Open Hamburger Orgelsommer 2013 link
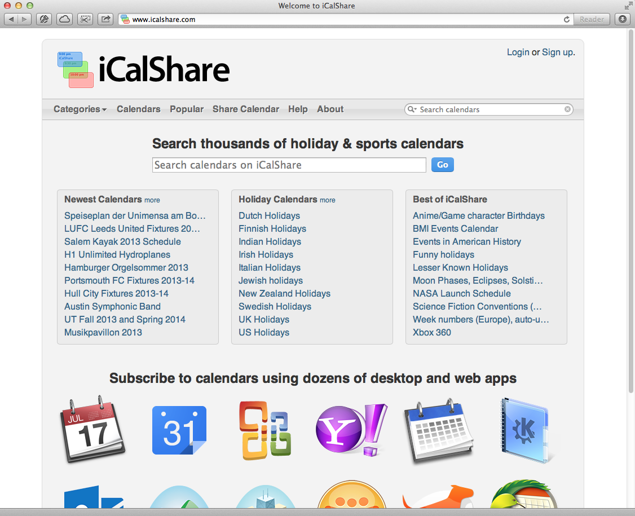The image size is (635, 516). point(126,267)
